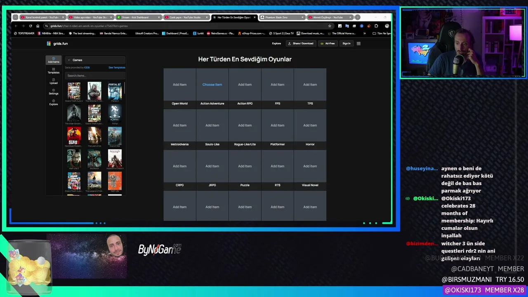Screen dimensions: 528x297
Task: Close the Phantom Blade Zero tab
Action: (302, 17)
